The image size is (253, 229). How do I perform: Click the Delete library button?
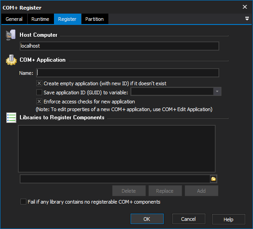[x=129, y=191]
